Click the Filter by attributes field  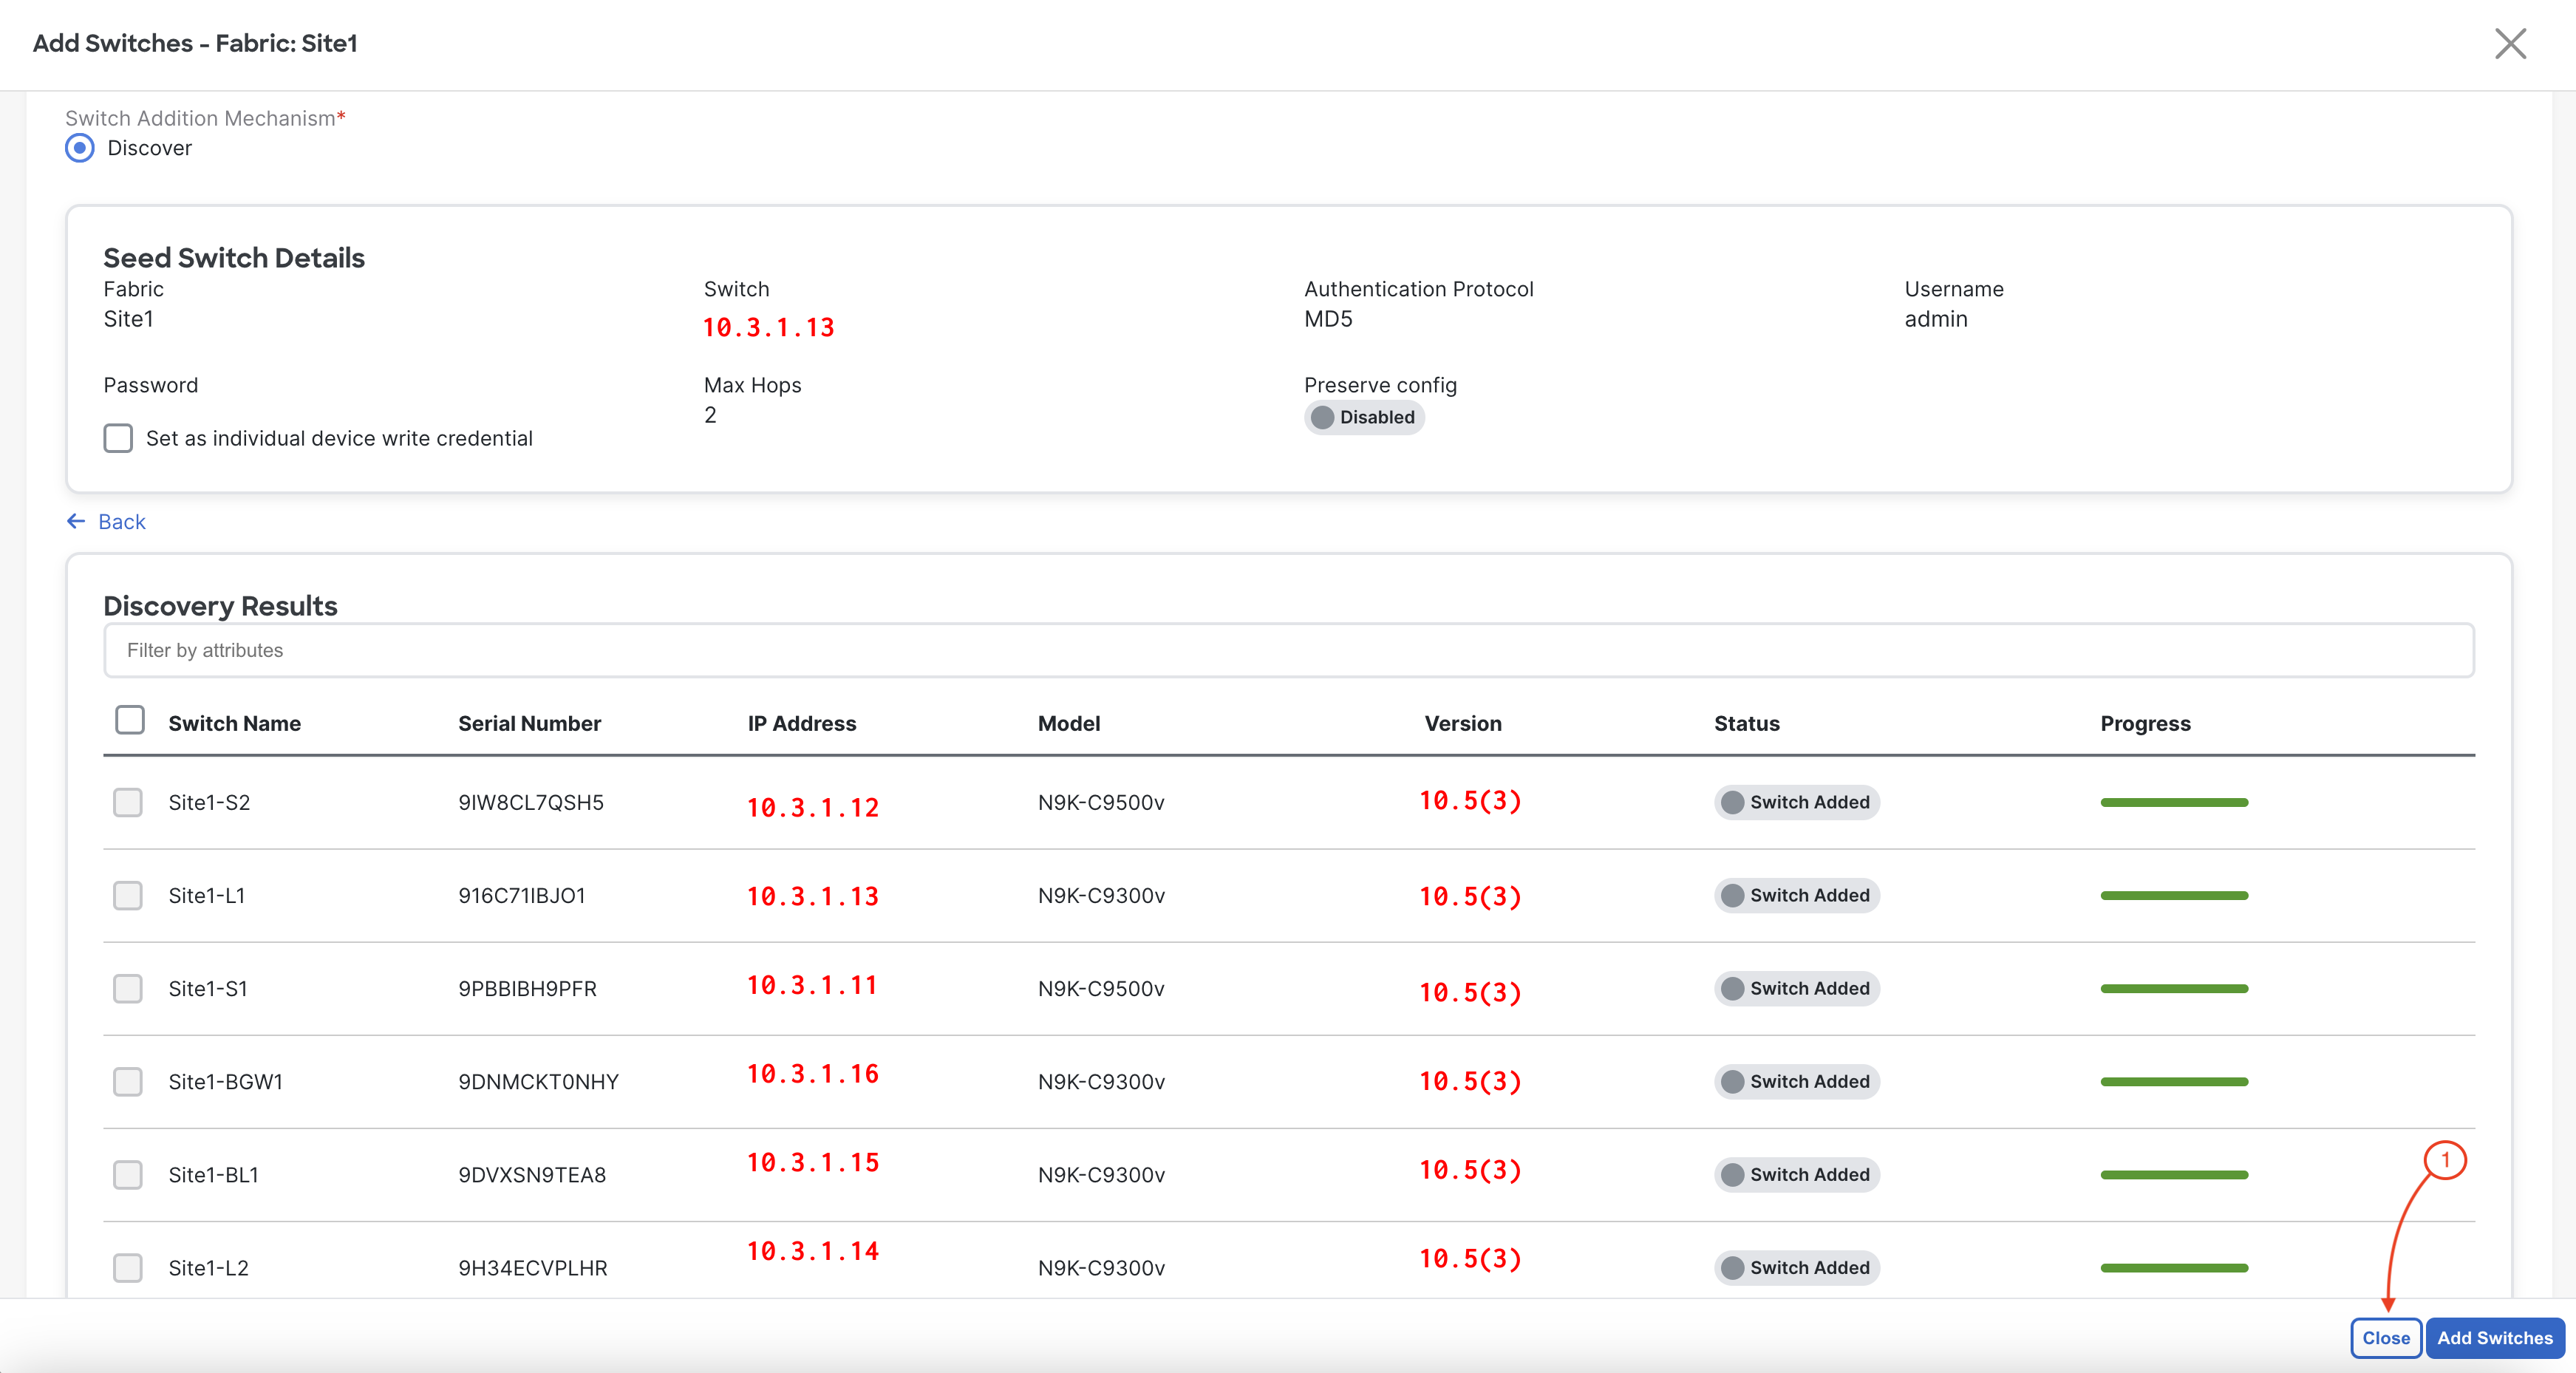1288,650
